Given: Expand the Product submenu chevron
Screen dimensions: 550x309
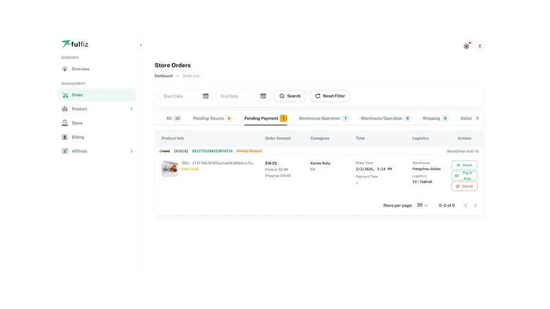Looking at the screenshot, I should pos(131,109).
